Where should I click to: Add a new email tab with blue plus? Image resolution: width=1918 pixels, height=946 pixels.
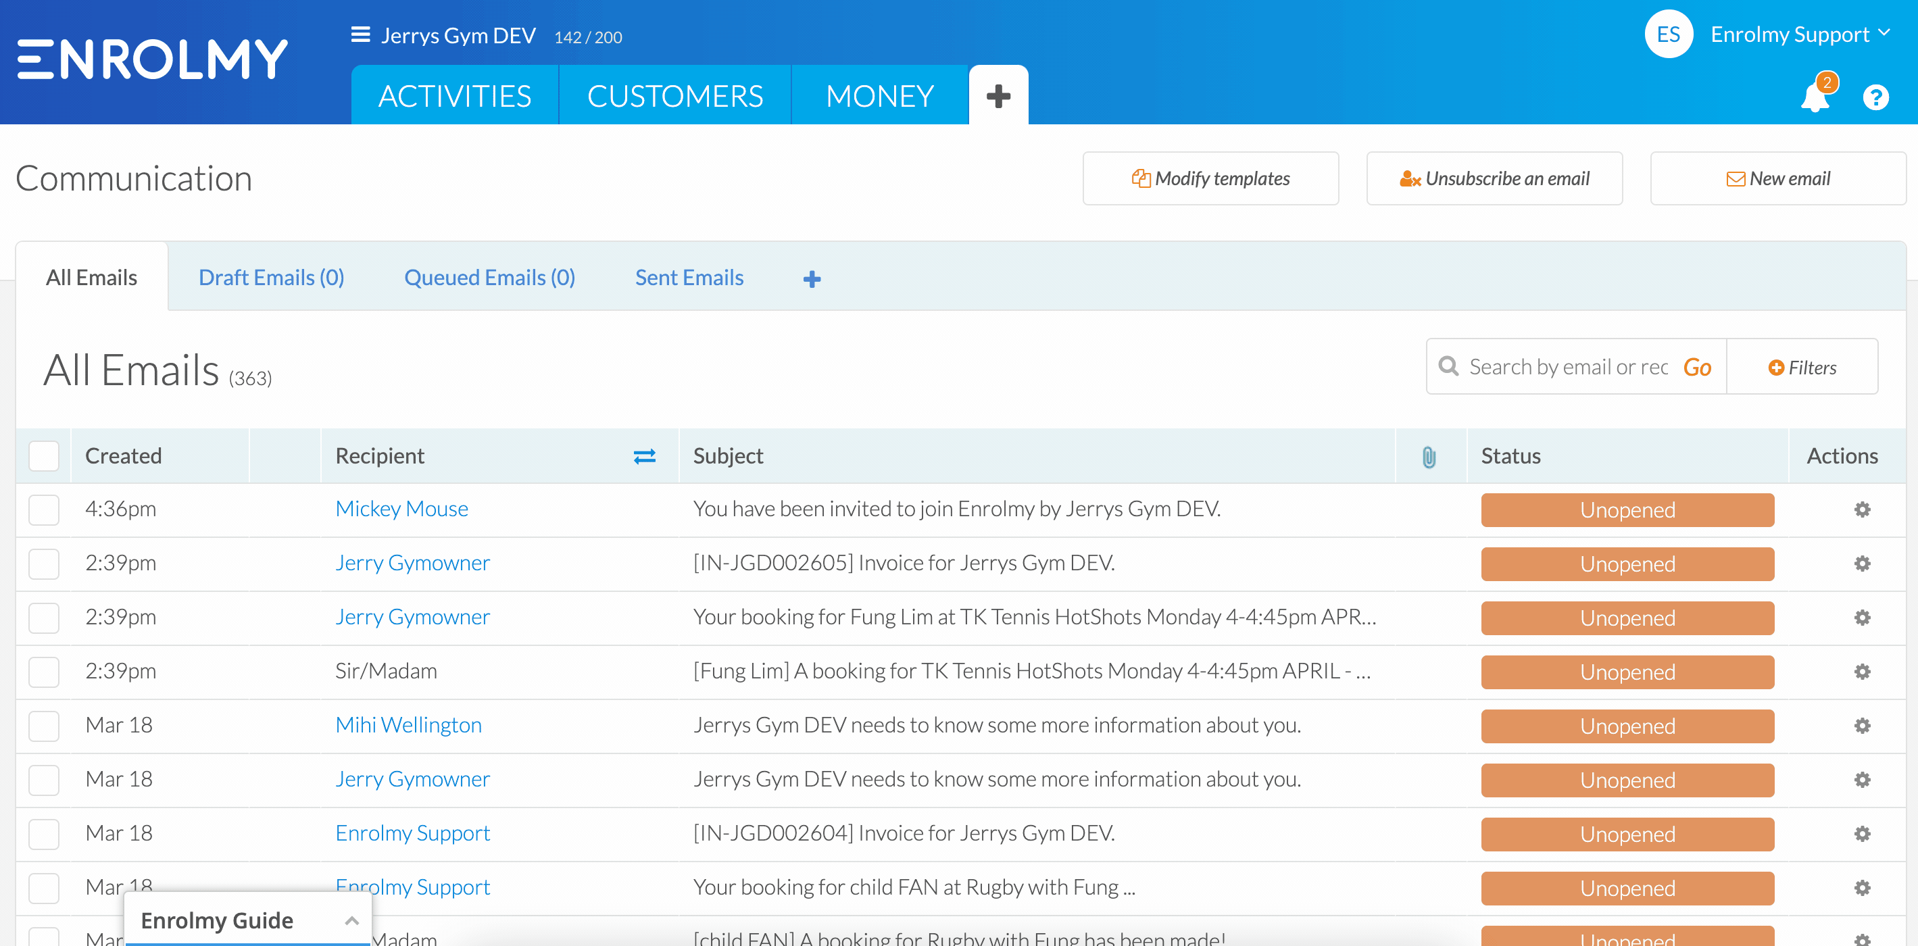tap(812, 279)
